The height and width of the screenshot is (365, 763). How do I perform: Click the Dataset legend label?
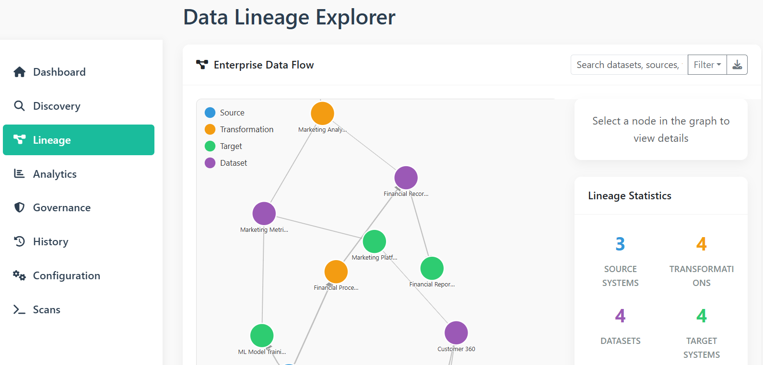click(x=234, y=163)
